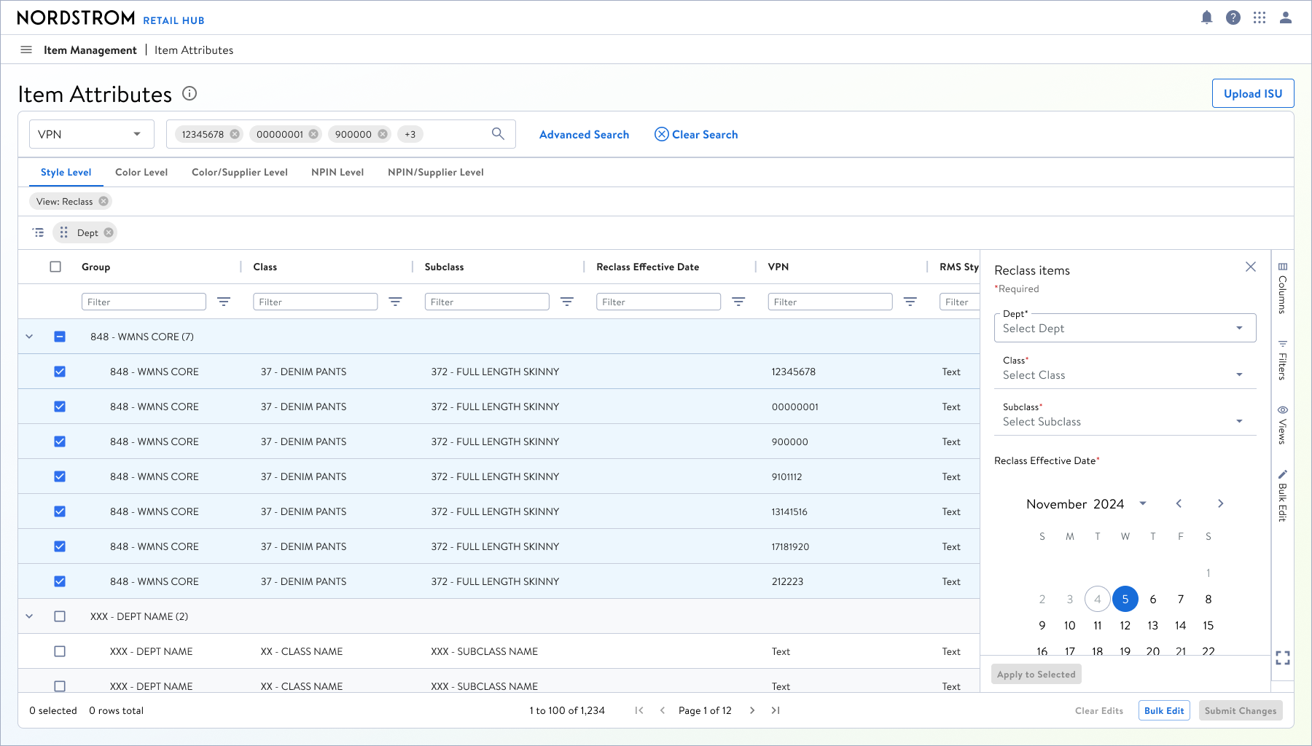Click Clear Search

coord(696,135)
